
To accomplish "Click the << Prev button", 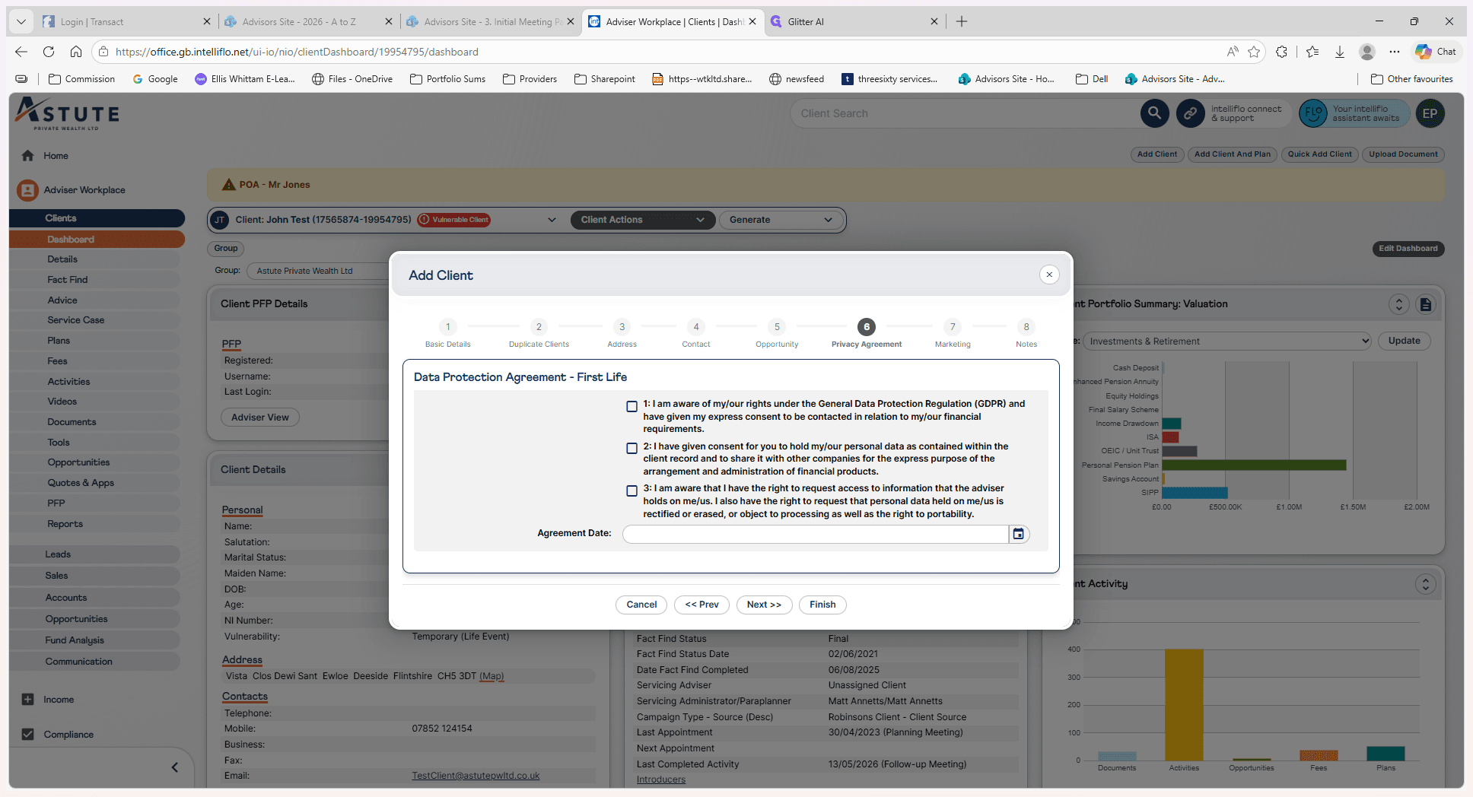I will click(x=702, y=605).
